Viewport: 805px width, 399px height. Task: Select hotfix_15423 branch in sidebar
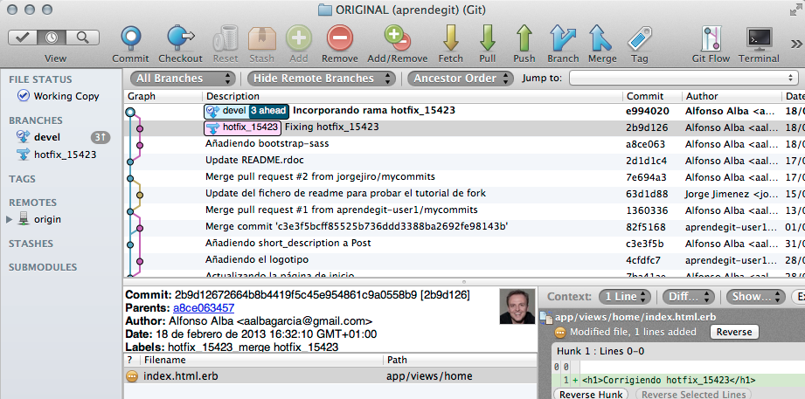click(65, 155)
